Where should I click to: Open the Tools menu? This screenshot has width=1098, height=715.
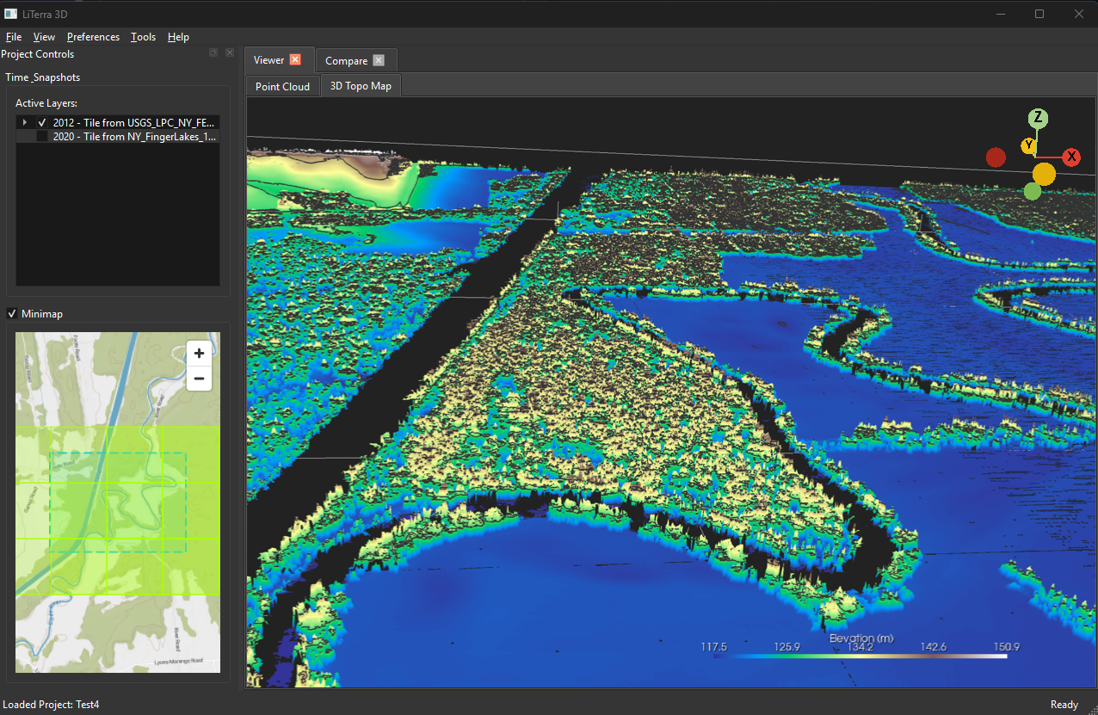(x=143, y=37)
